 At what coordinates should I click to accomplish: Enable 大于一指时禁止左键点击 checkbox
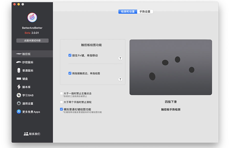(61, 93)
